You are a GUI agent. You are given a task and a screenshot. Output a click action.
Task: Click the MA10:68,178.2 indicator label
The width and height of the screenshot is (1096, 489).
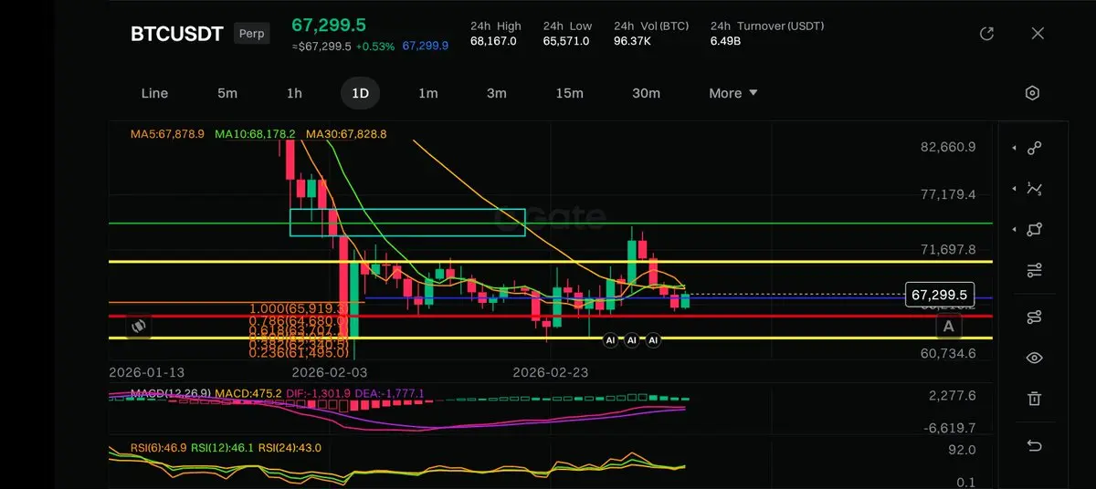coord(255,134)
